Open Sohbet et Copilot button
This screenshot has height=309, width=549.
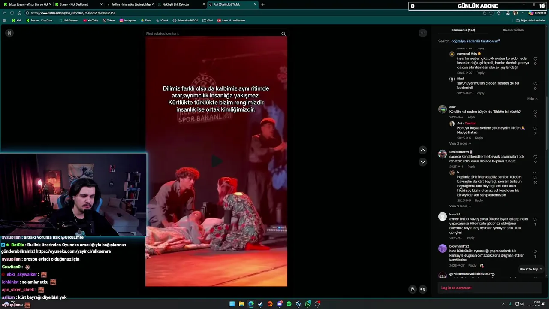point(537,13)
